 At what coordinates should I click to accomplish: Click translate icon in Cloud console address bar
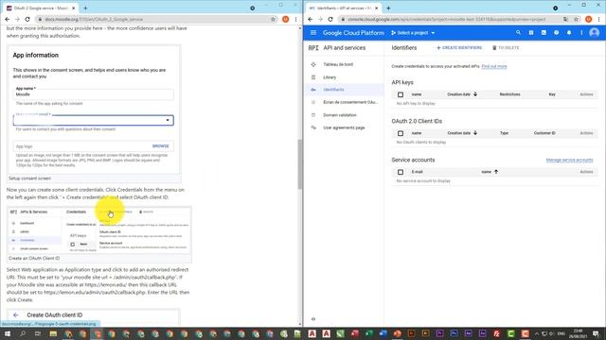pyautogui.click(x=565, y=19)
